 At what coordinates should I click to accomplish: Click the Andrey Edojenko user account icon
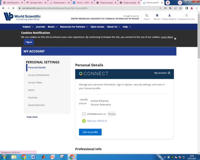tap(169, 15)
